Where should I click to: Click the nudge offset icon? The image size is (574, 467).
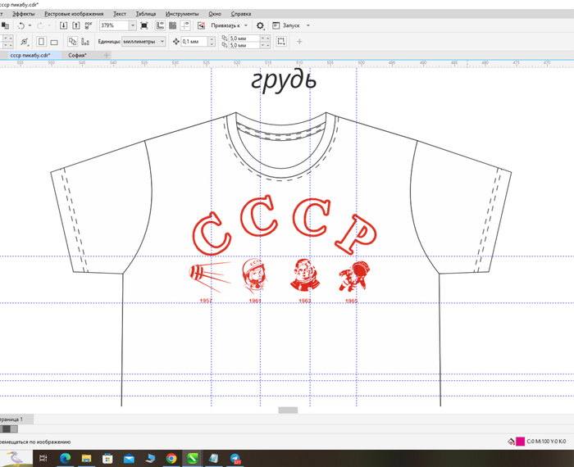pyautogui.click(x=176, y=42)
